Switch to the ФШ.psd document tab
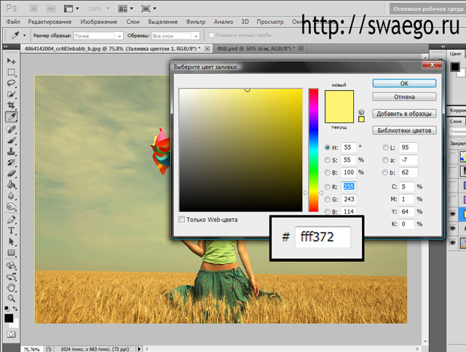This screenshot has width=466, height=352. pos(256,49)
